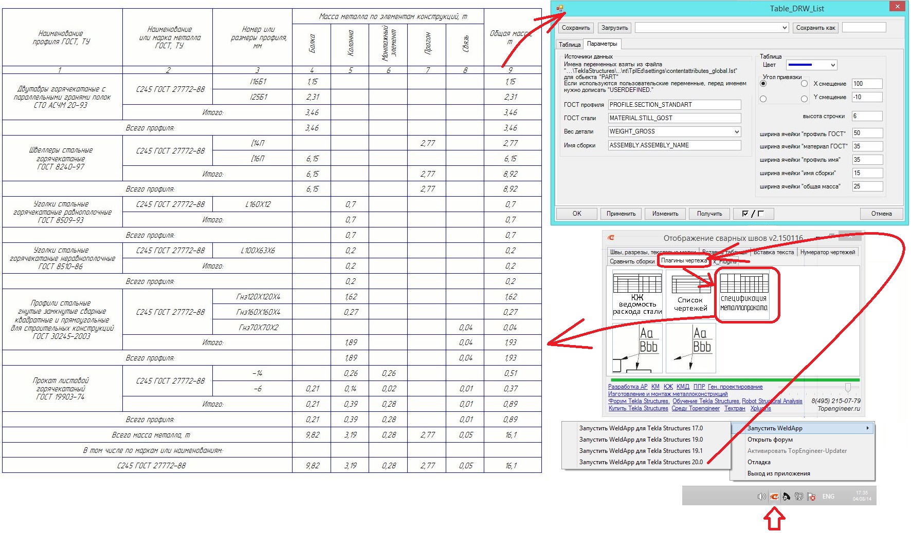Open the КЖ ведомость расхода стали plugin
Image resolution: width=911 pixels, height=533 pixels.
click(x=637, y=294)
